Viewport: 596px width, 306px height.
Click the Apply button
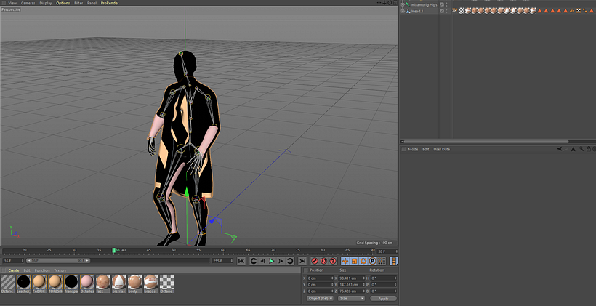[x=384, y=299]
